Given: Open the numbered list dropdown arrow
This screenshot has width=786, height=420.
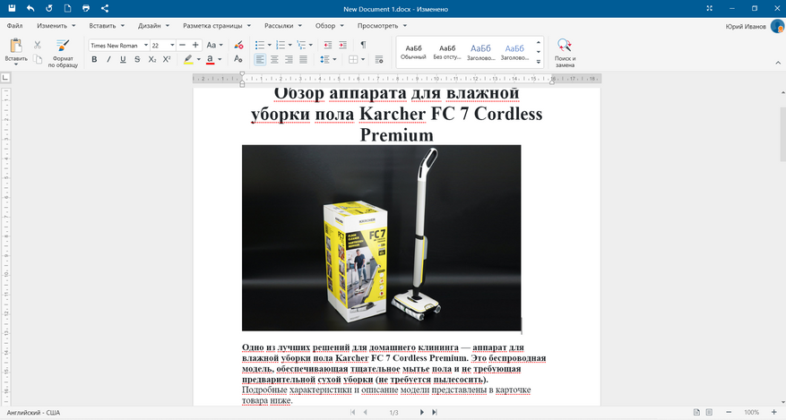Looking at the screenshot, I should [x=289, y=45].
